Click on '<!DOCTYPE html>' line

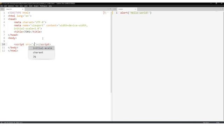(x=19, y=13)
